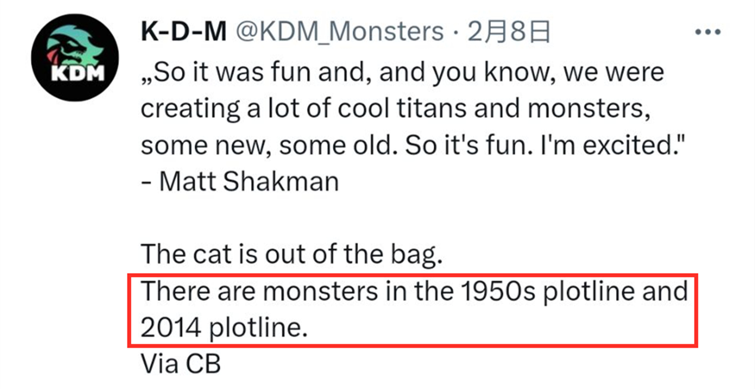Screen dimensions: 755x389
Task: Click the word "monsters," in the quote
Action: (589, 109)
